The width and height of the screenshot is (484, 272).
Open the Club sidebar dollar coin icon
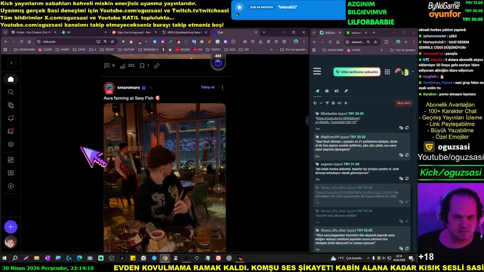tap(11, 186)
